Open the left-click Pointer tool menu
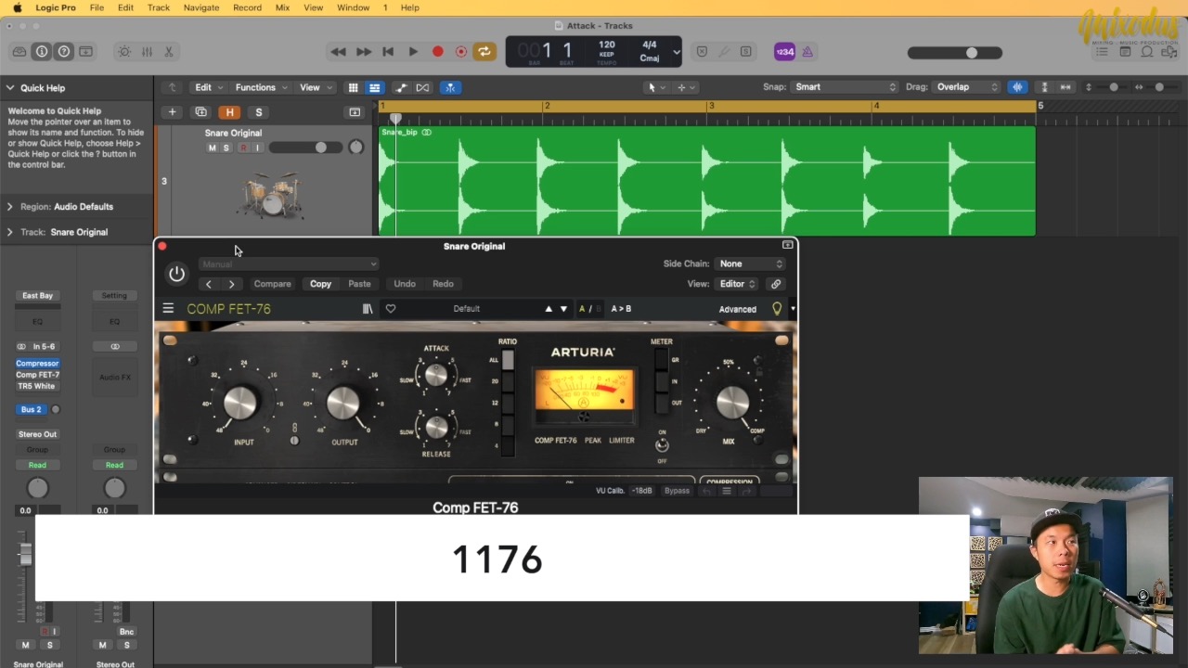Viewport: 1188px width, 668px height. click(x=655, y=87)
